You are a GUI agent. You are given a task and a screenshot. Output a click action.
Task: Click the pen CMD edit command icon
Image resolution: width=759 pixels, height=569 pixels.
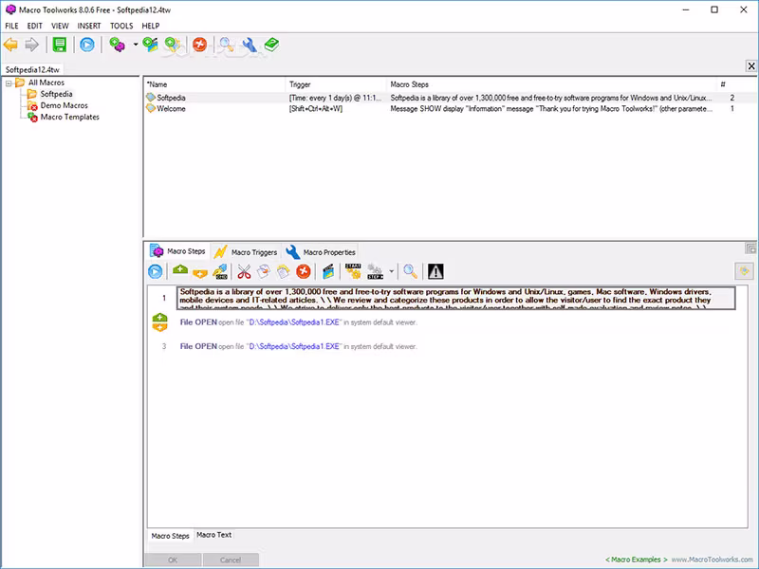[x=220, y=271]
